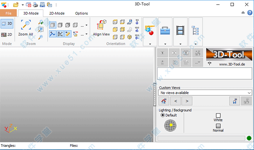The image size is (254, 150).
Task: Select the 3D mode button
Action: [x=7, y=24]
